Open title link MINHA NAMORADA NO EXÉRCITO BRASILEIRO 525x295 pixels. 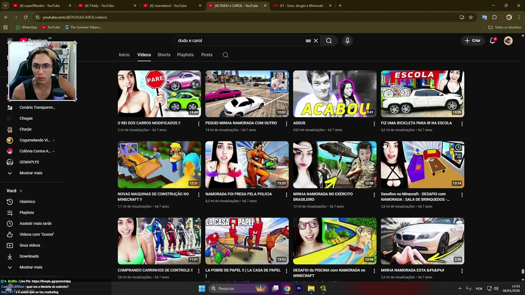[323, 197]
